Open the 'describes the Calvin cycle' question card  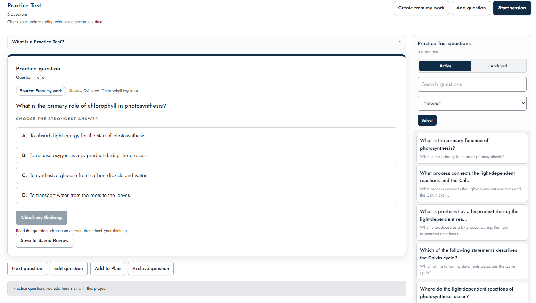pyautogui.click(x=472, y=261)
